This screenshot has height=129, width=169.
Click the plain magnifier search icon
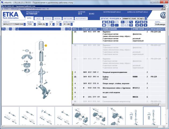point(17,29)
